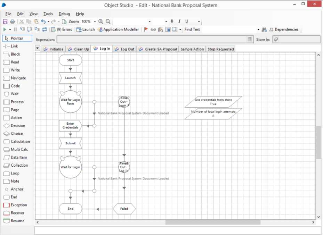Viewport: 323px width, 235px height.
Task: Click the vertical scrollbar thumb
Action: [x=318, y=142]
